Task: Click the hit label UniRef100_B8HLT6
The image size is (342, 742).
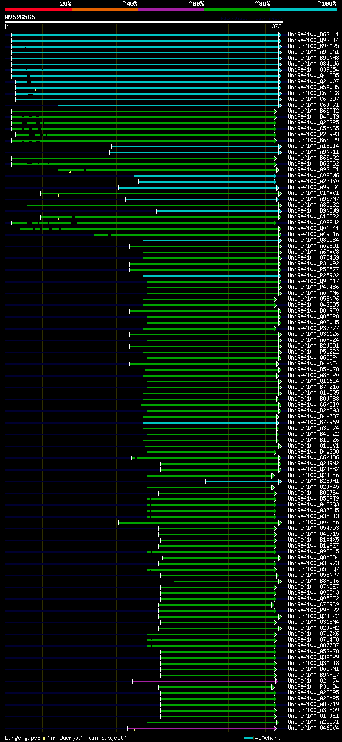Action: pyautogui.click(x=313, y=581)
